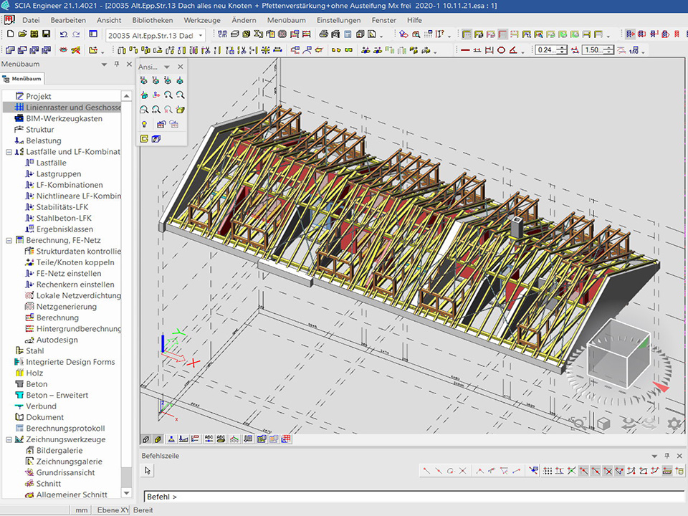The width and height of the screenshot is (688, 516).
Task: Collapse the Lastfälle und LF-Kombinationen node
Action: click(x=8, y=152)
